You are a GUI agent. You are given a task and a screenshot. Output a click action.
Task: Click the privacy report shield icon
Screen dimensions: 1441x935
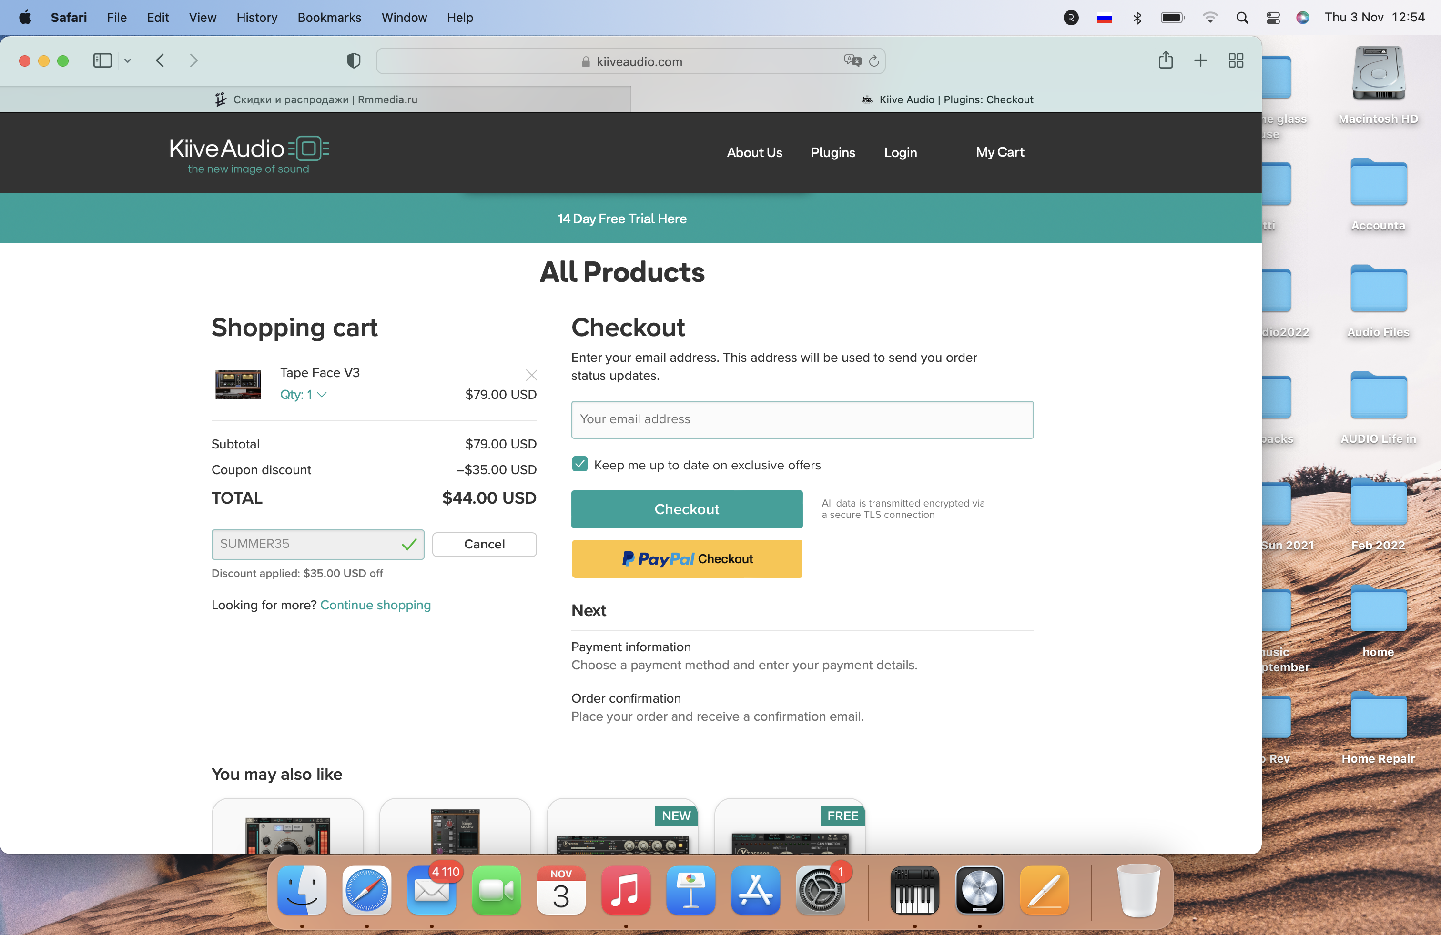354,60
